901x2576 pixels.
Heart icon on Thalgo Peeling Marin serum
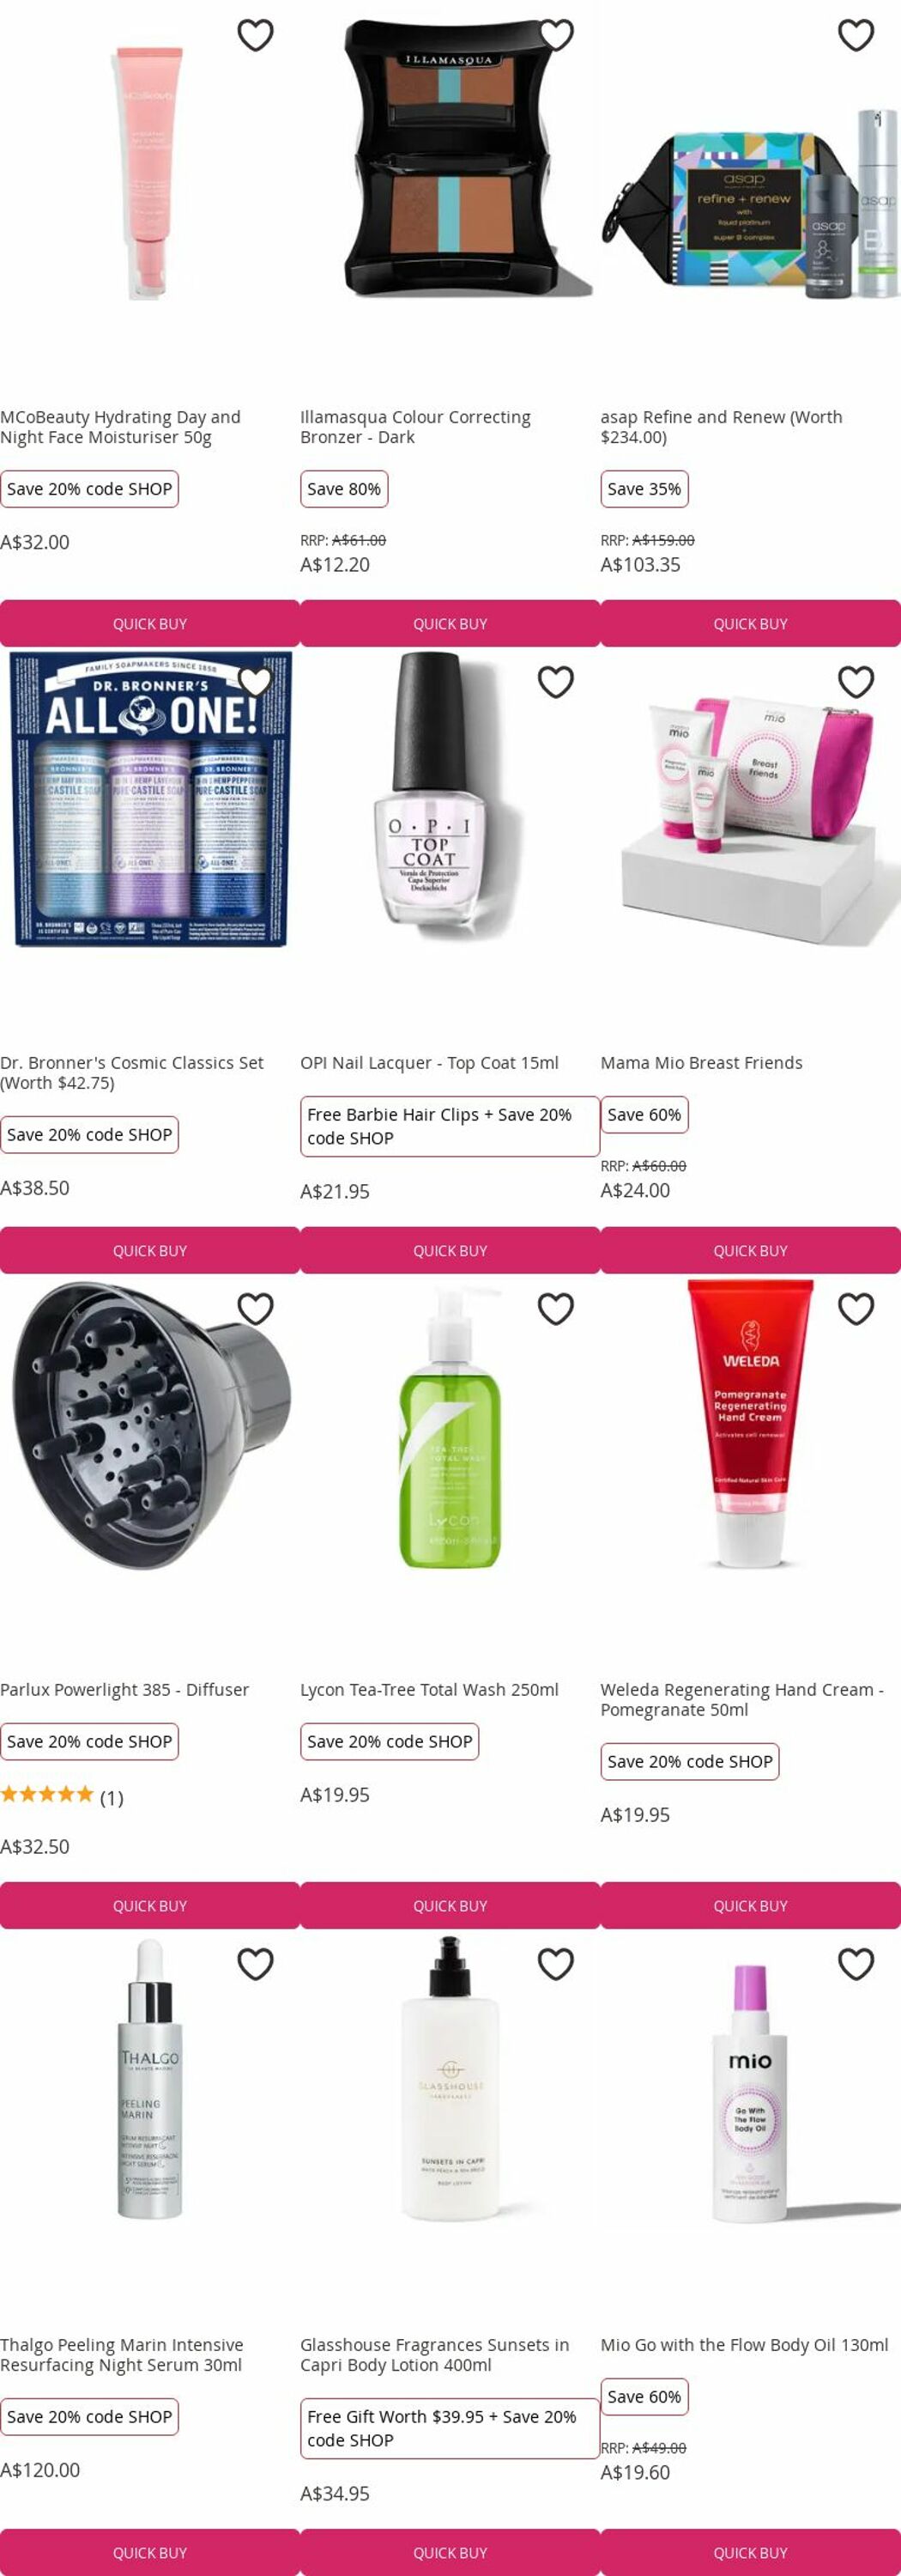tap(256, 1964)
